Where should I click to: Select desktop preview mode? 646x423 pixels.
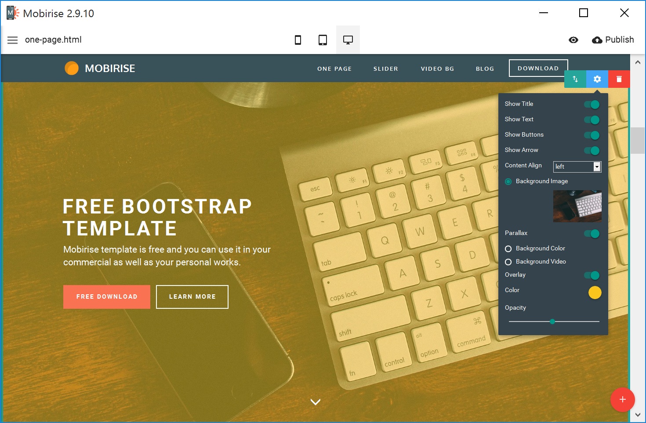click(348, 40)
